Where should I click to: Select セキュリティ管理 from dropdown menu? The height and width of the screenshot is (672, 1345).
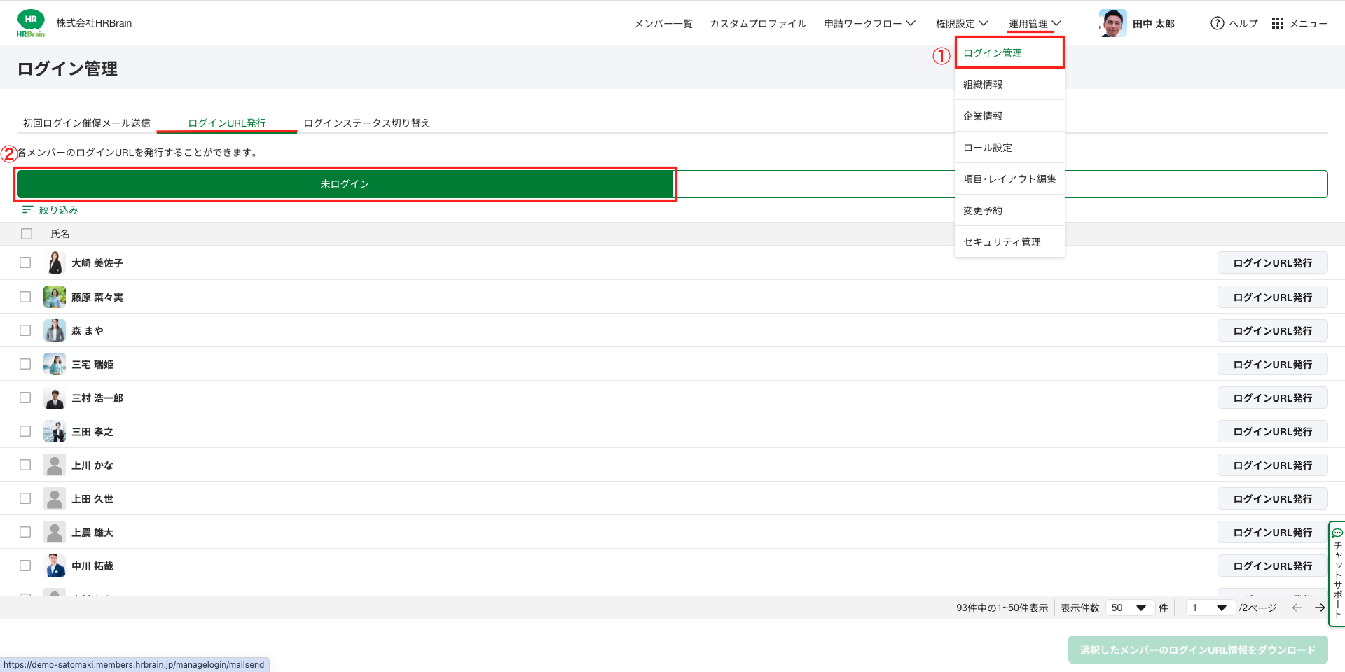tap(1009, 241)
